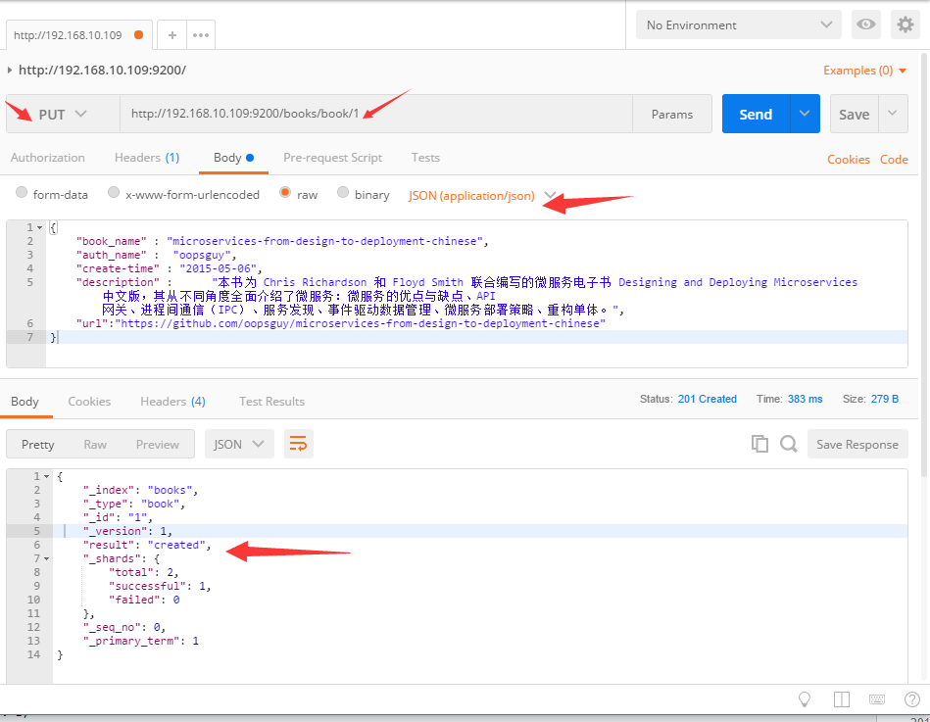This screenshot has height=722, width=930.
Task: Expand the No Environment dropdown
Action: tap(738, 25)
